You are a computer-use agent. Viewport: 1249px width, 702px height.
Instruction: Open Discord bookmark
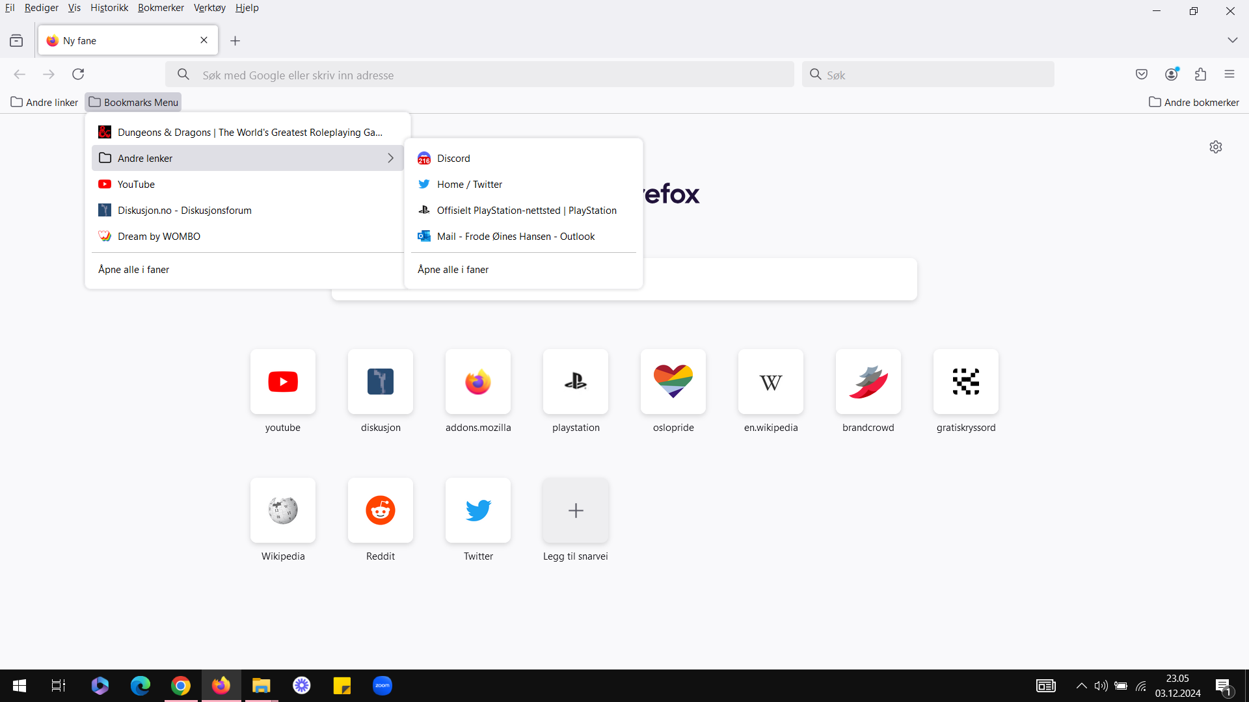click(x=524, y=158)
